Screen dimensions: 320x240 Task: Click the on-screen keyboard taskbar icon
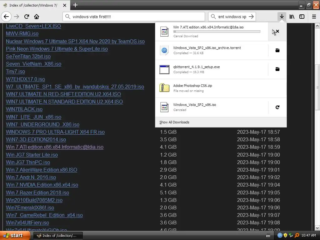tap(268, 236)
